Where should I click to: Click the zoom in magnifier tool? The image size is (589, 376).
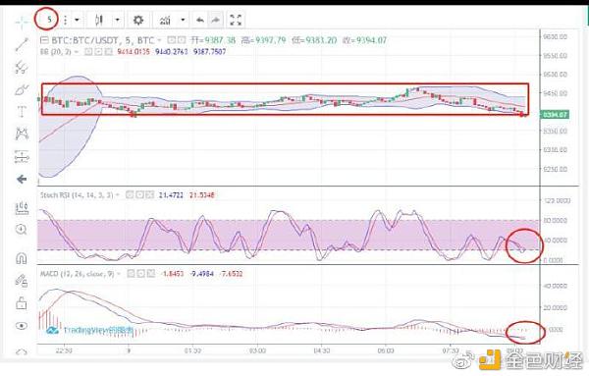[x=22, y=229]
